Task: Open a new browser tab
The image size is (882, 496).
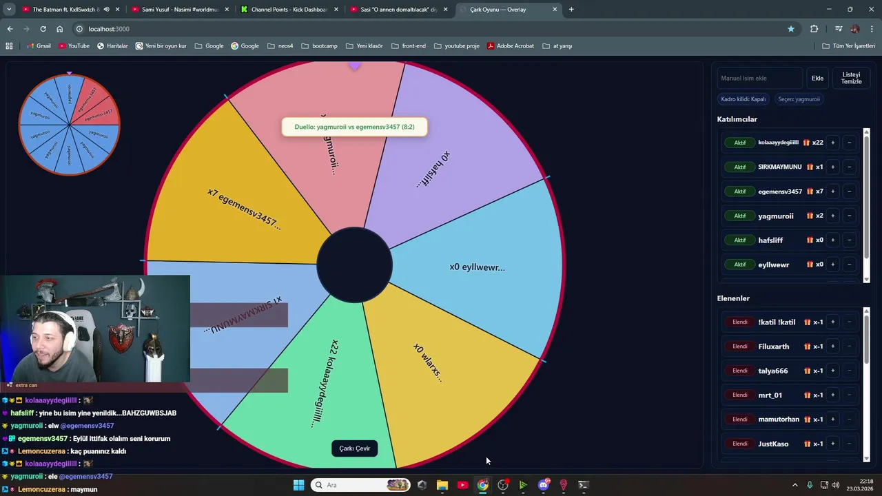Action: point(571,10)
